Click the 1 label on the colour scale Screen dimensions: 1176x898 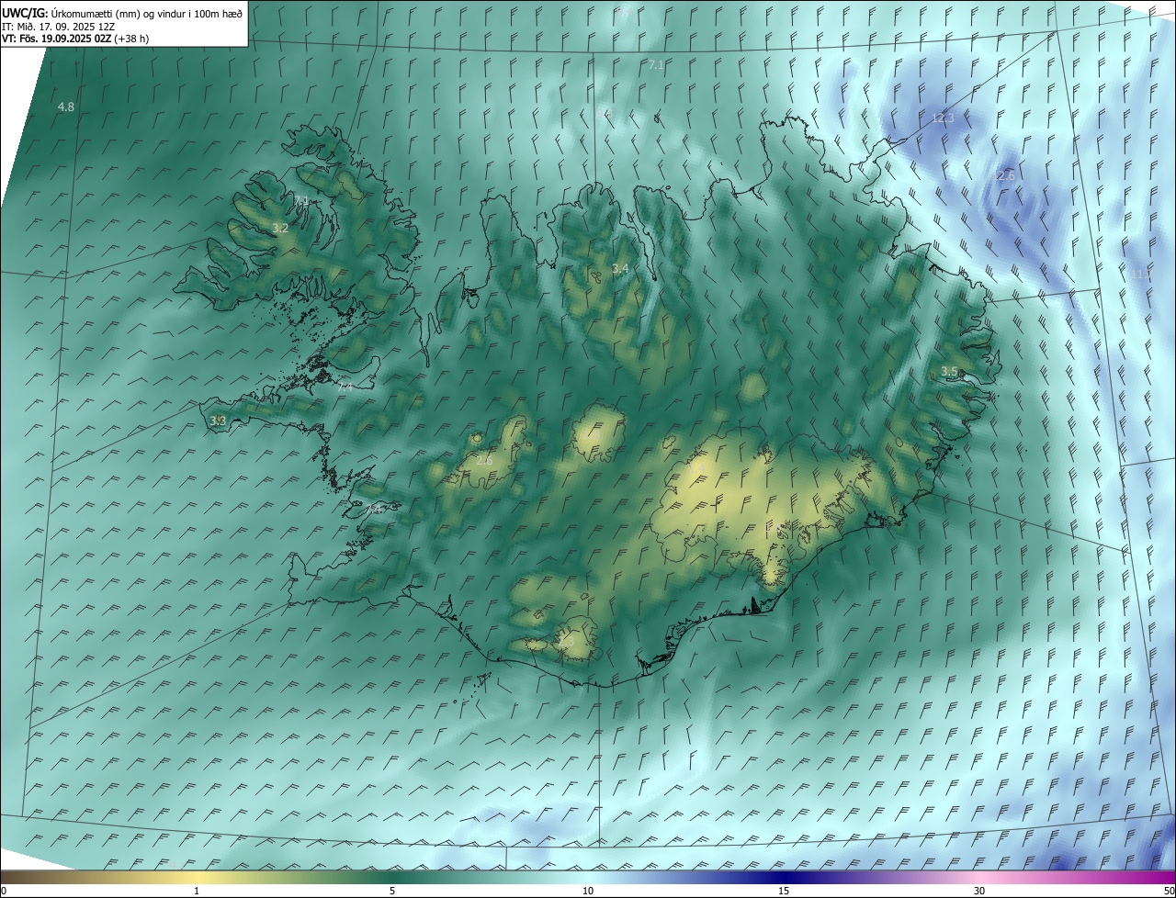tap(197, 891)
